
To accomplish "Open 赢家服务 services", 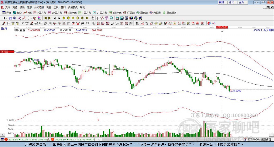I will (169, 13).
